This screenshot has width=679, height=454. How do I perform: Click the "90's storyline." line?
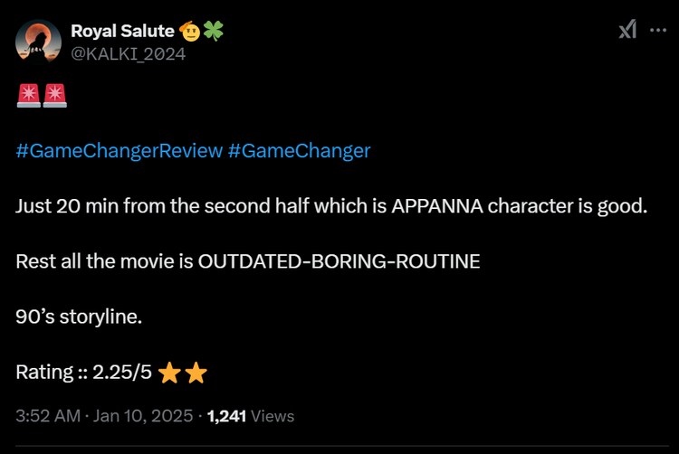(x=79, y=317)
